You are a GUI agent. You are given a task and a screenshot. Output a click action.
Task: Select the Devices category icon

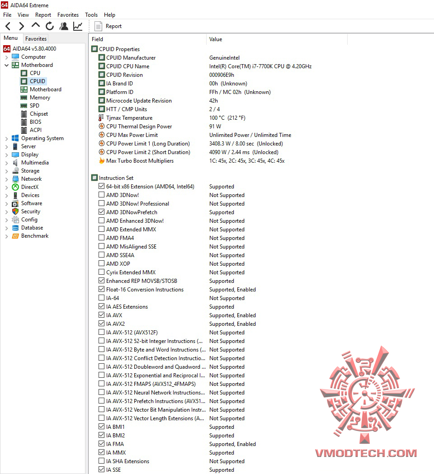point(15,195)
